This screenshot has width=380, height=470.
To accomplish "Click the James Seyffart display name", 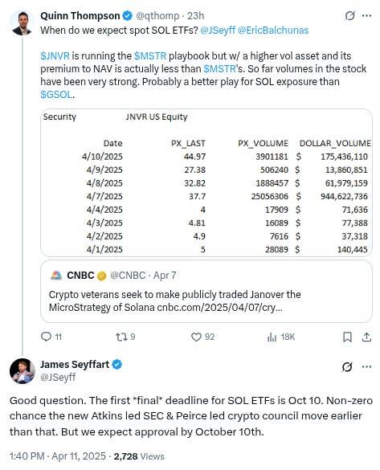I will (75, 365).
